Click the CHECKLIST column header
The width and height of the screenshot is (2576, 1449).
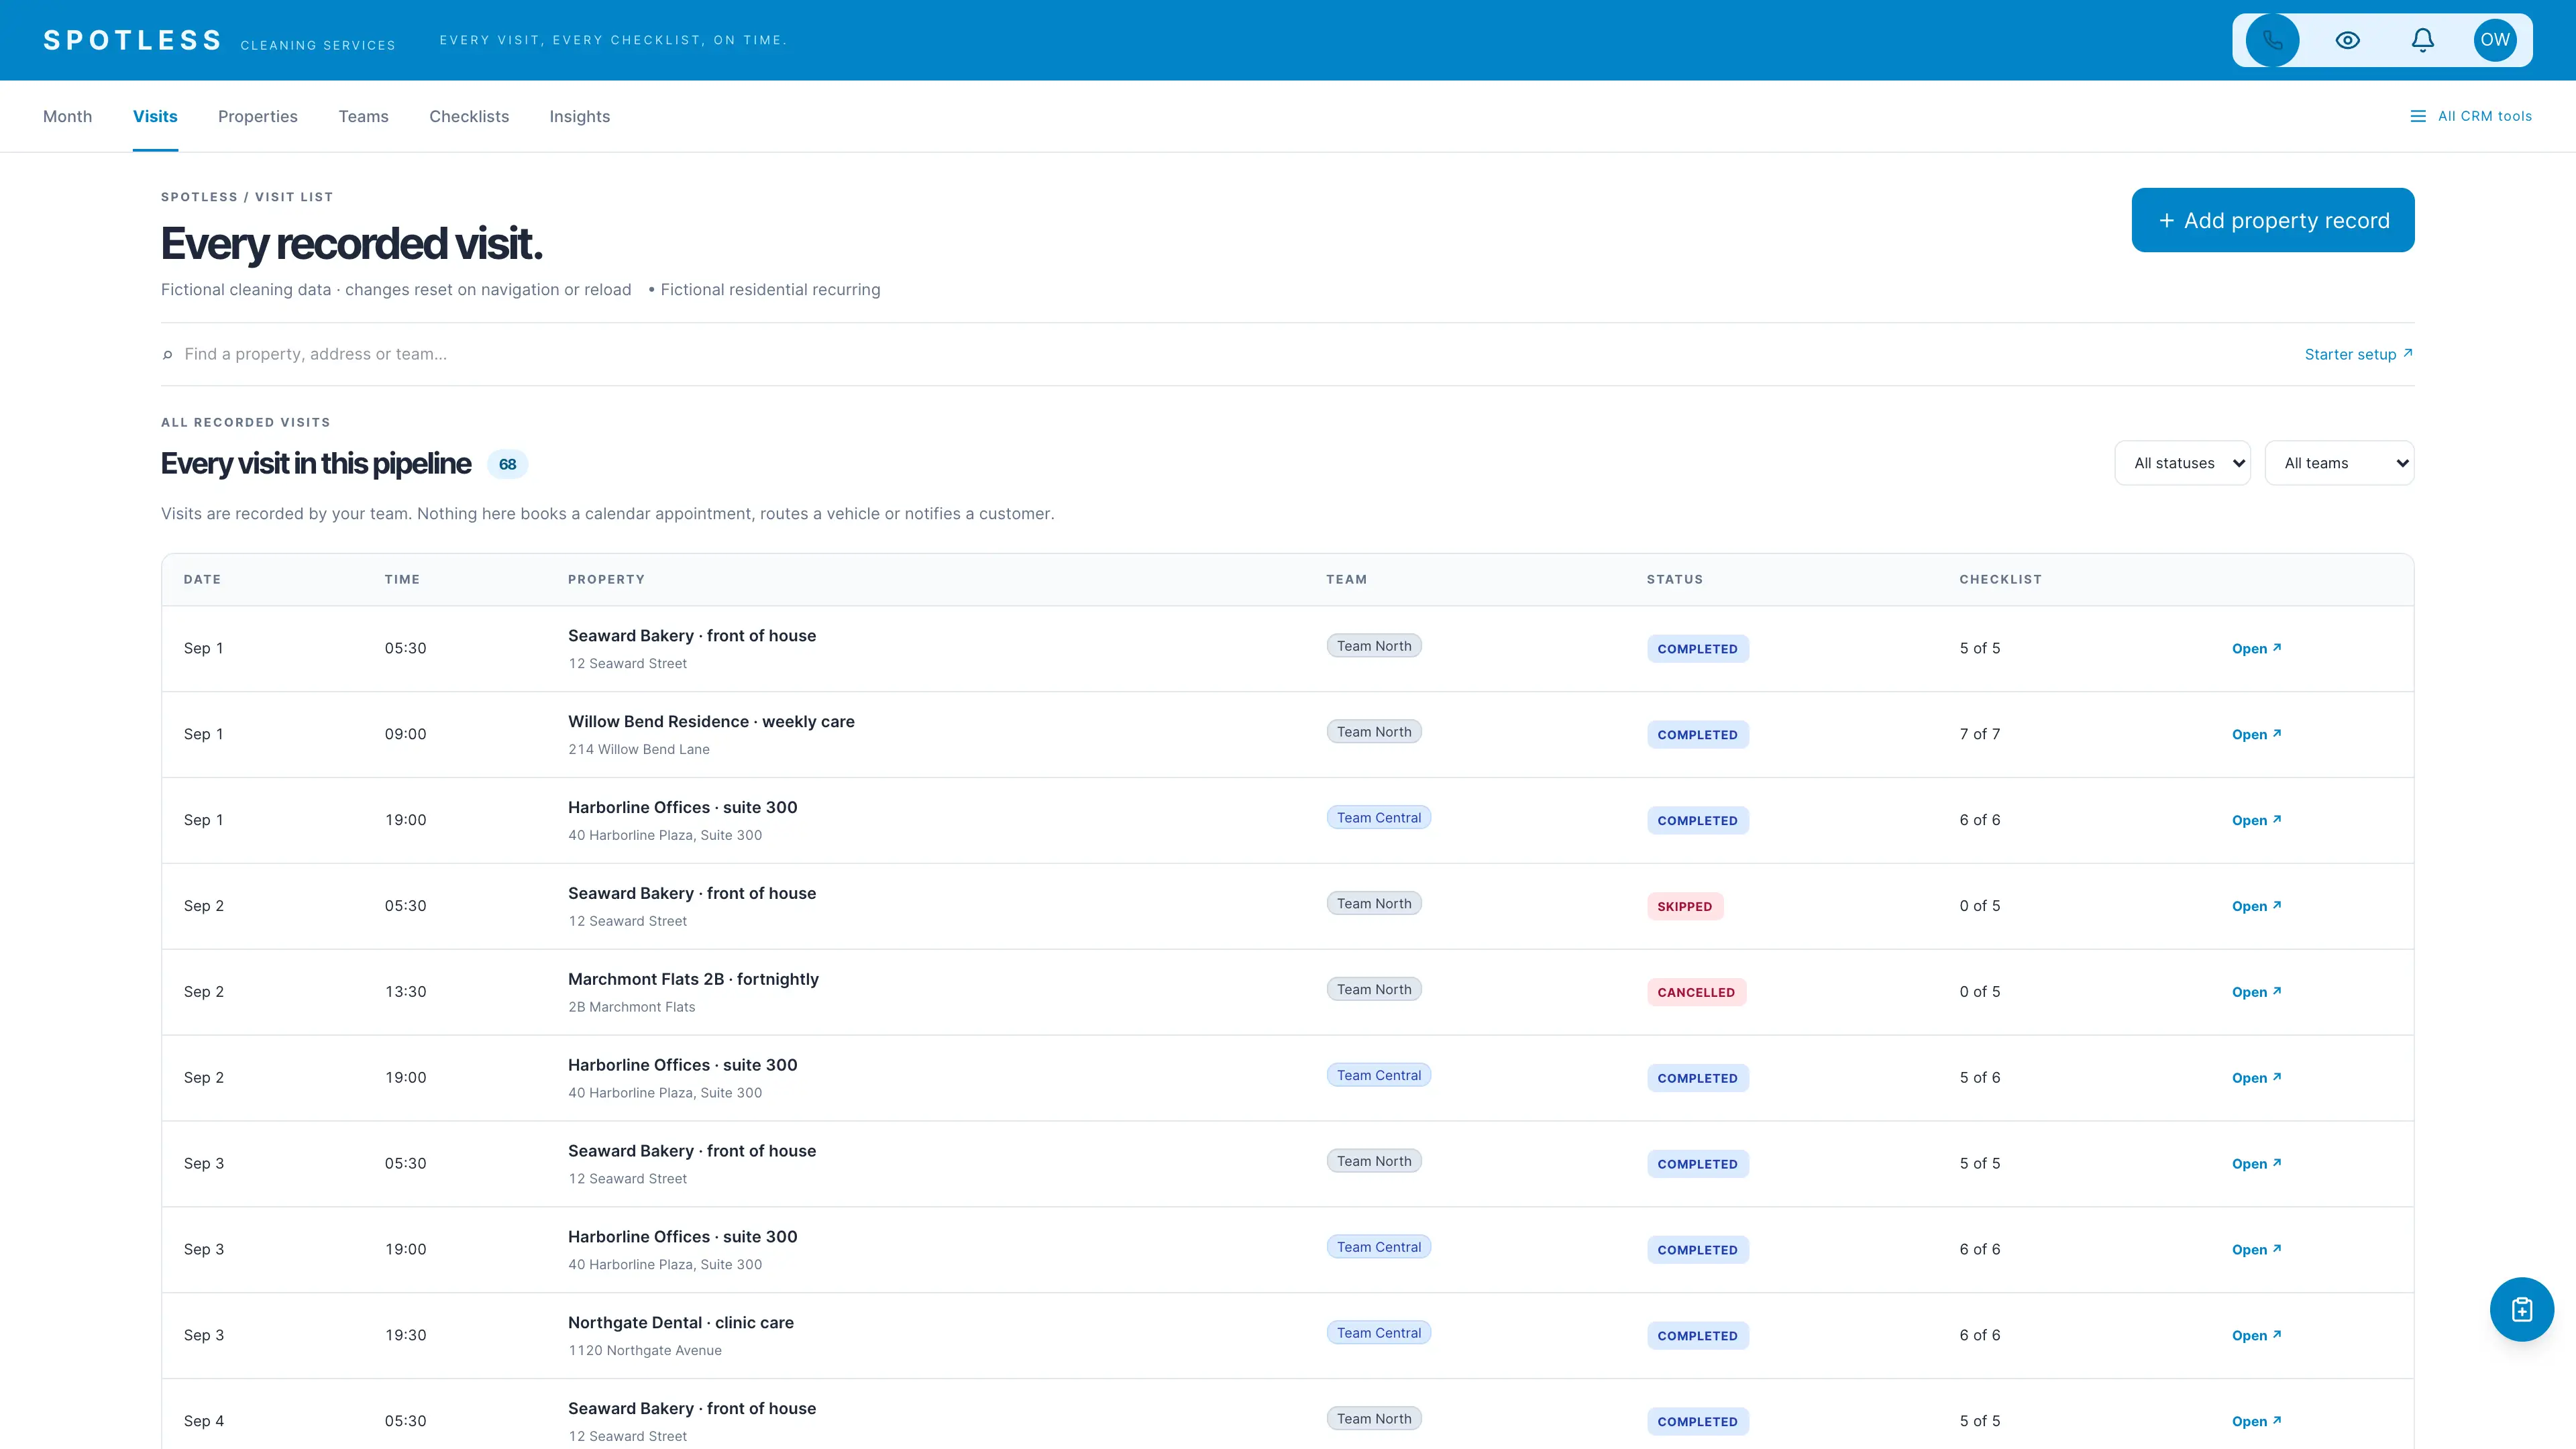click(2000, 579)
